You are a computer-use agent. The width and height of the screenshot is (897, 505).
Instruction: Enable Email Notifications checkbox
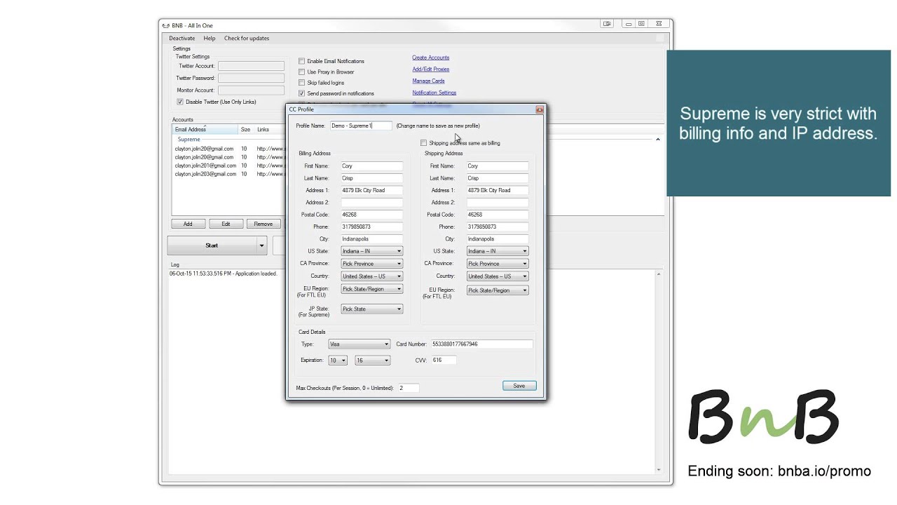[x=302, y=61]
